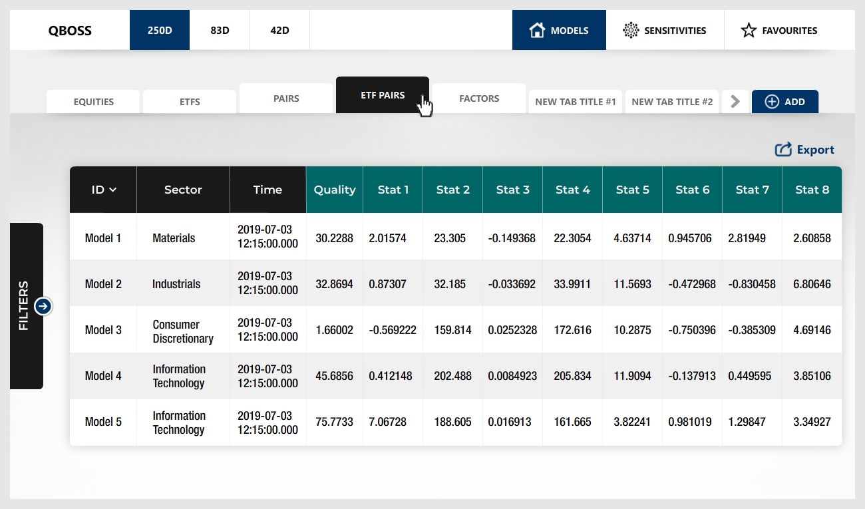
Task: Switch to 83D time period
Action: (x=220, y=30)
